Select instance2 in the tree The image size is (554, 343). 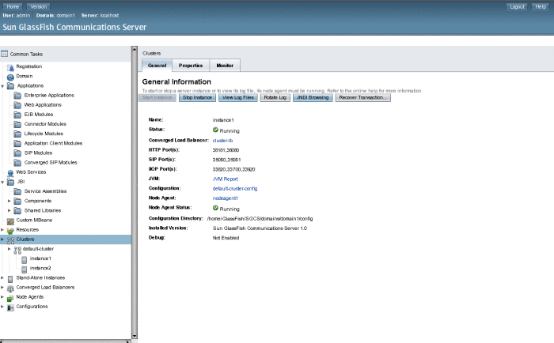point(40,268)
